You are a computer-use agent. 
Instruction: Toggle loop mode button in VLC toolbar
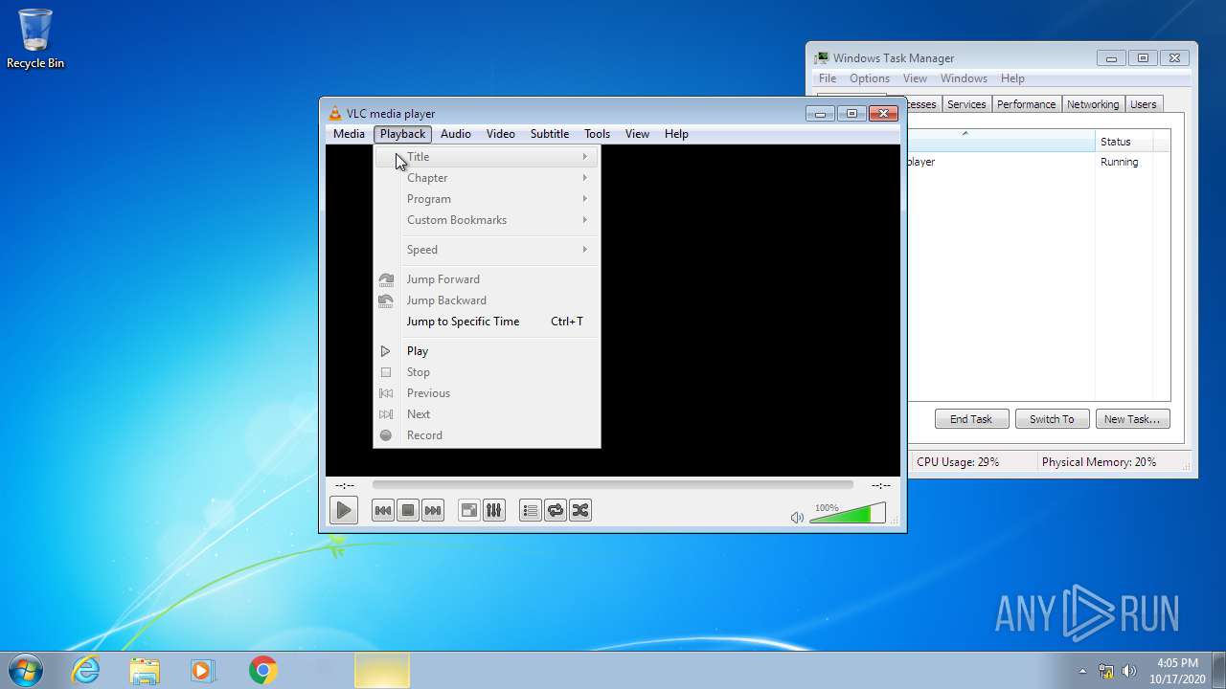(x=556, y=511)
